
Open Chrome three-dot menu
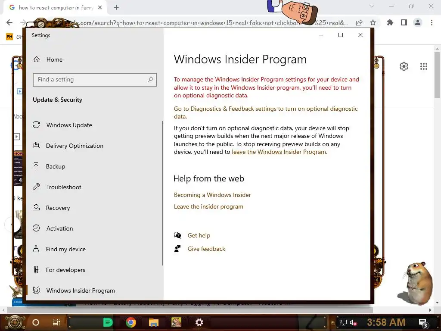[432, 22]
